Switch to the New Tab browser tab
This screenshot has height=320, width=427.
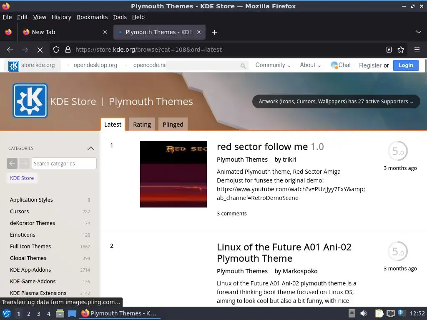(x=65, y=32)
